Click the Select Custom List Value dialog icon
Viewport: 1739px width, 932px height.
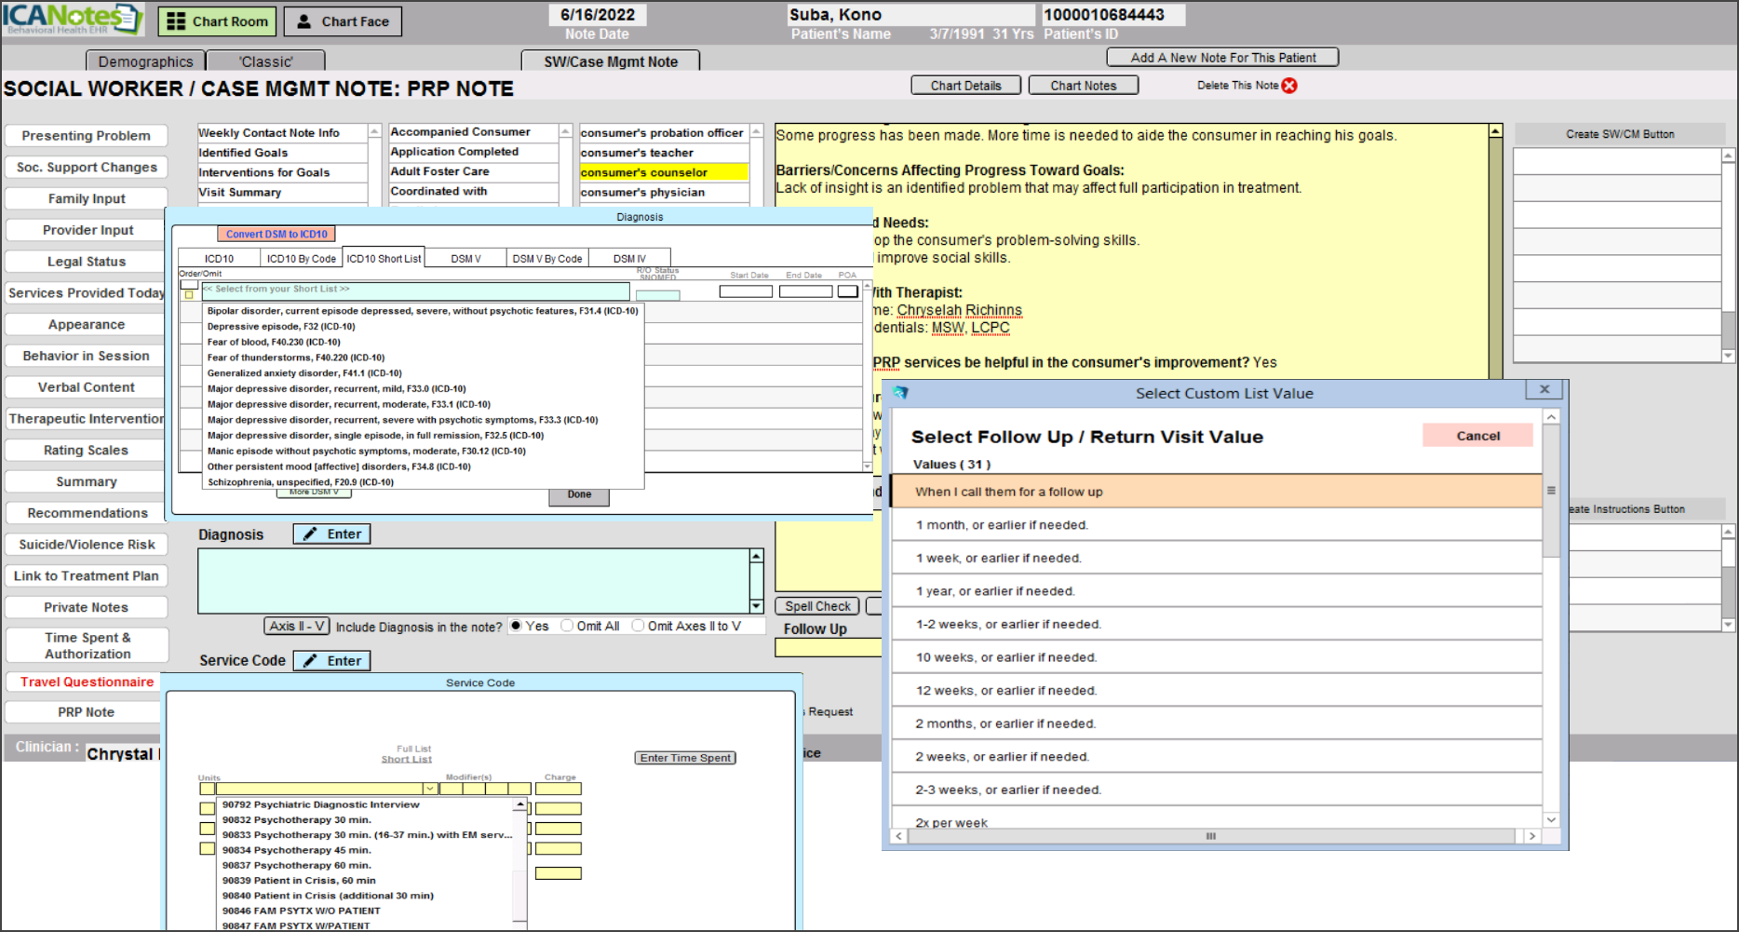[x=900, y=393]
